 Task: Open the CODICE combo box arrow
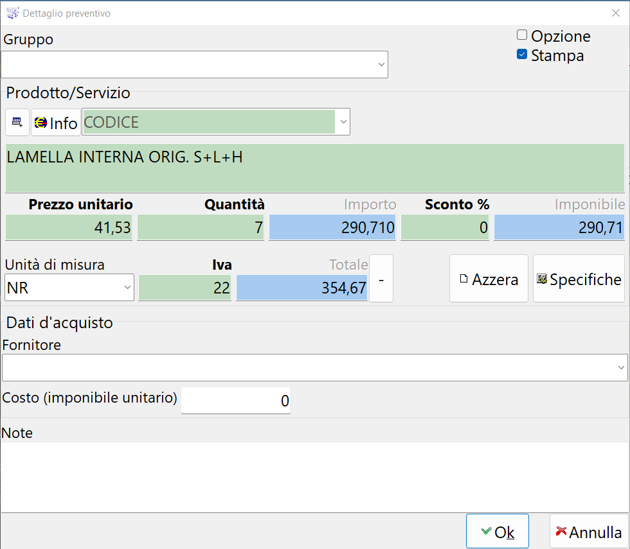coord(343,122)
